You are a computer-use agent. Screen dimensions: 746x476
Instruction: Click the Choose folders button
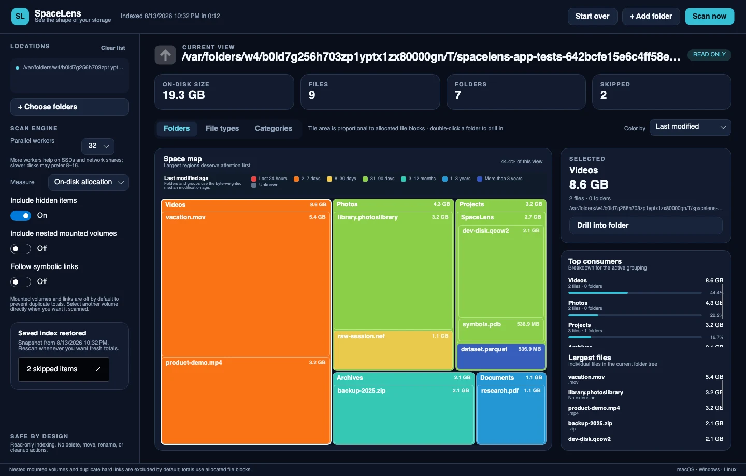point(69,107)
